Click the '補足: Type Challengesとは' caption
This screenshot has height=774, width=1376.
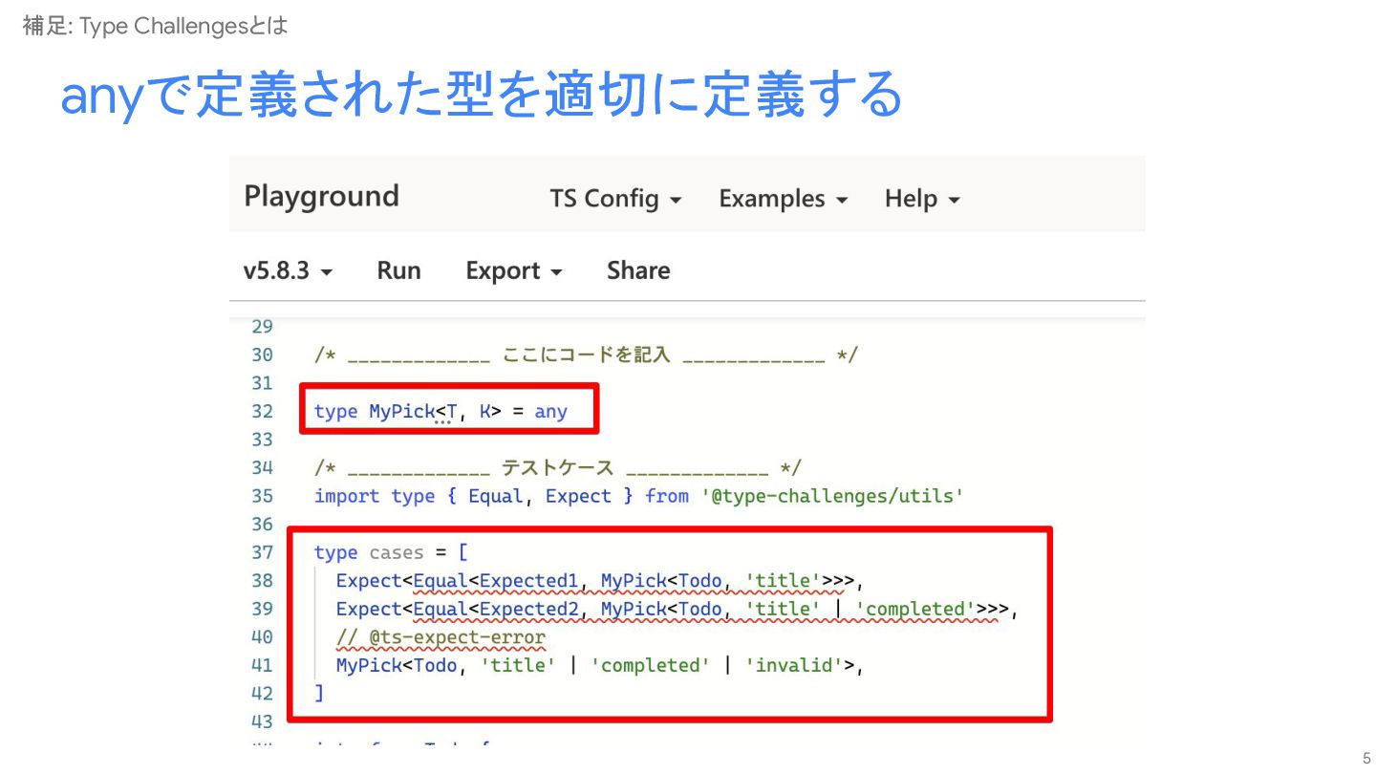click(x=155, y=26)
